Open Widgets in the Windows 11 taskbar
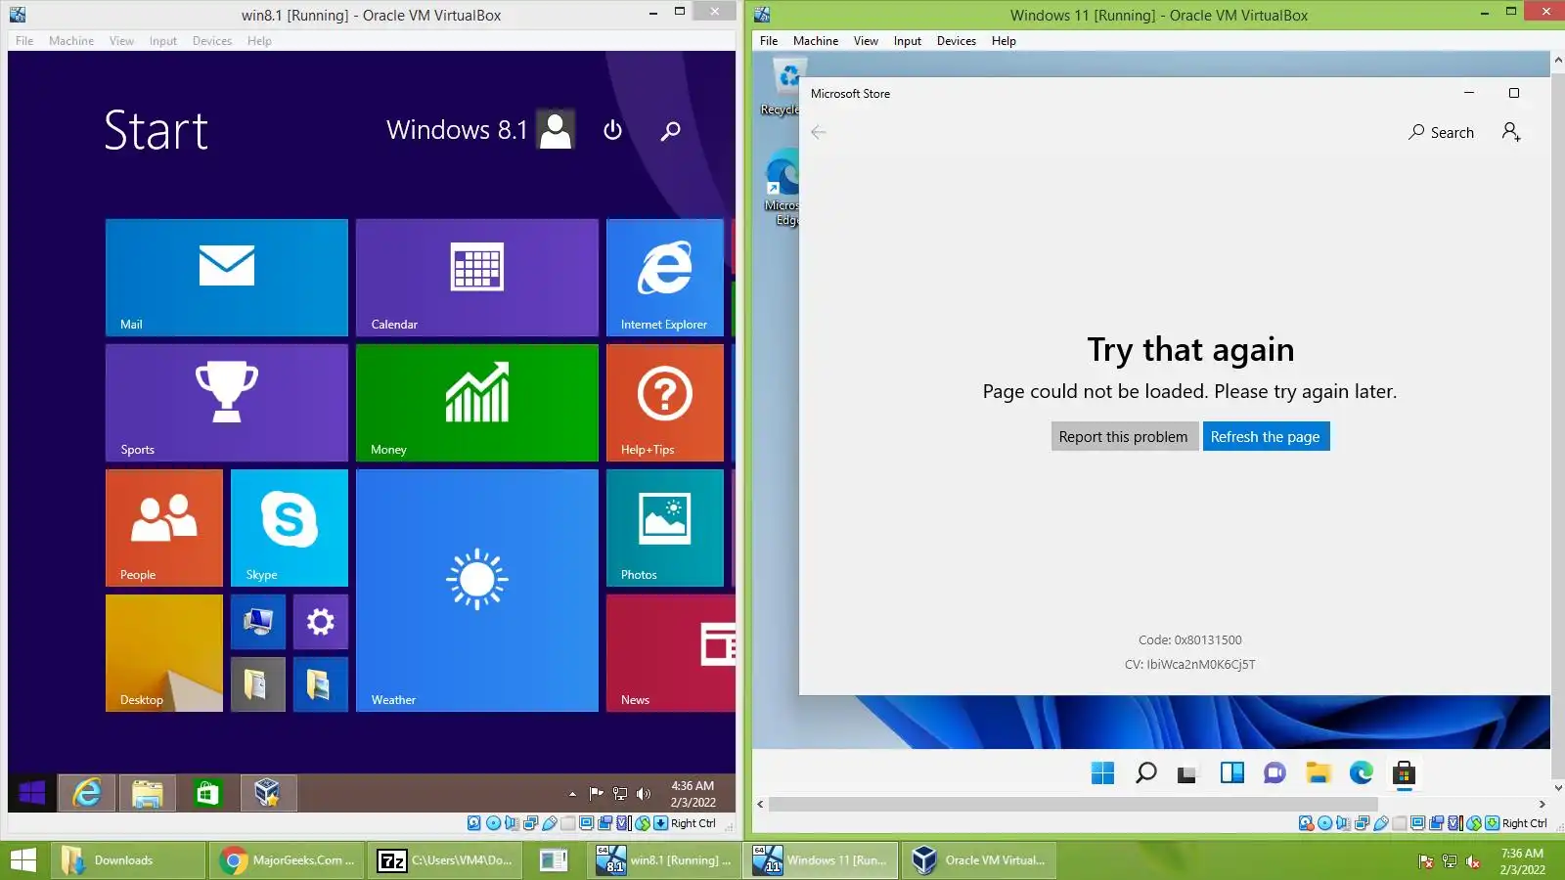The image size is (1565, 880). 1231,773
